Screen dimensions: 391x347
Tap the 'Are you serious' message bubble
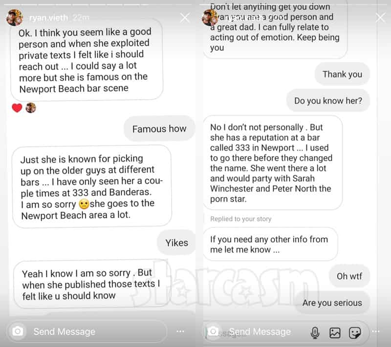click(332, 303)
